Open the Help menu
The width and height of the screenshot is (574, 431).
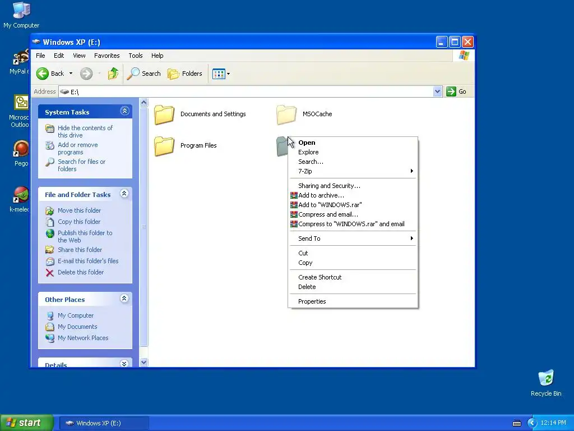[x=158, y=56]
